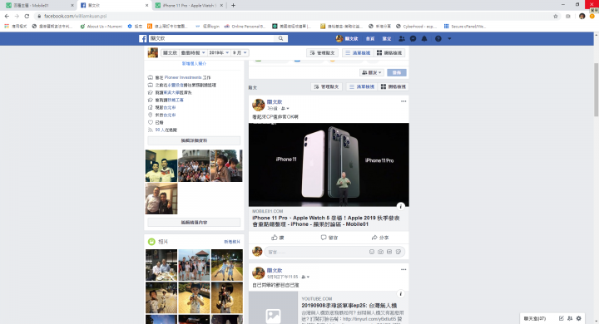Screen dimensions: 599x324
Task: Open the audience selector on the iPhone 11 post
Action: click(x=285, y=108)
